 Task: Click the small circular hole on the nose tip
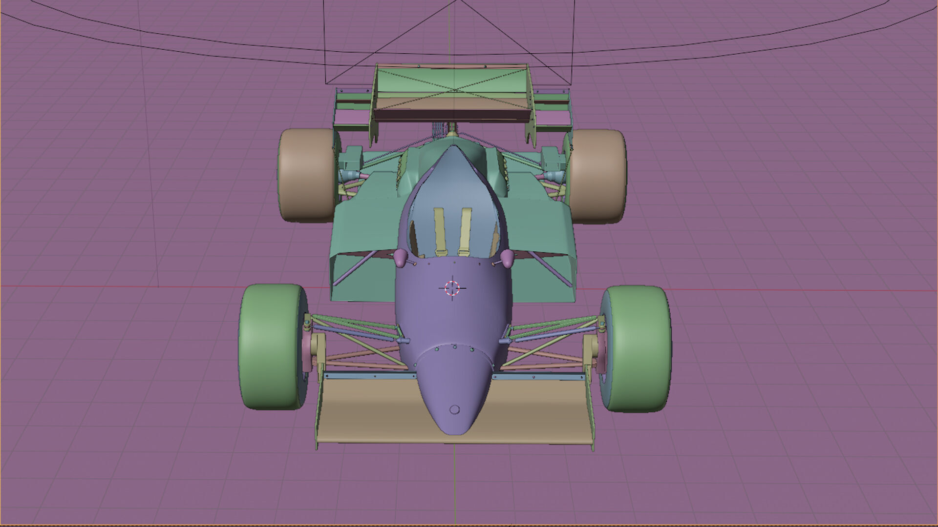tap(455, 409)
